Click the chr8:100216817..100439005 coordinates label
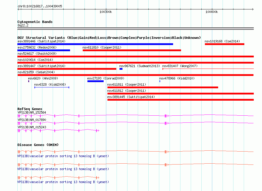 (40, 6)
